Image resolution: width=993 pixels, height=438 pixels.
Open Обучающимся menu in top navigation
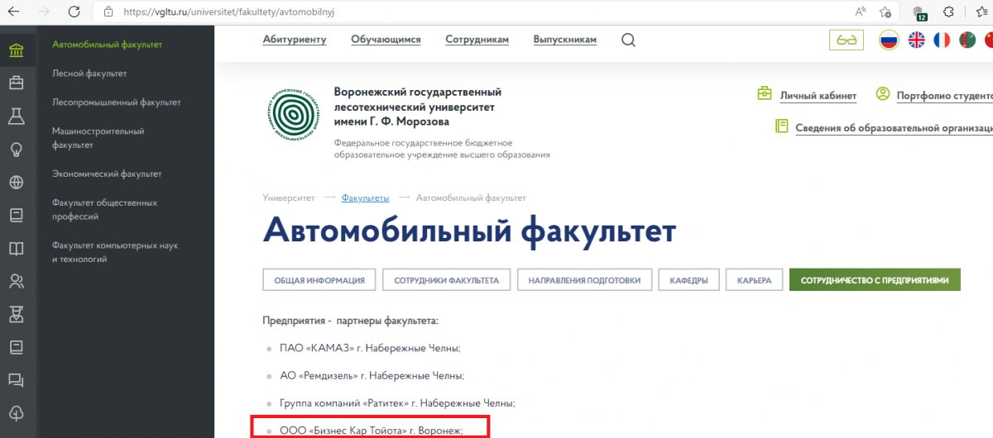(386, 40)
